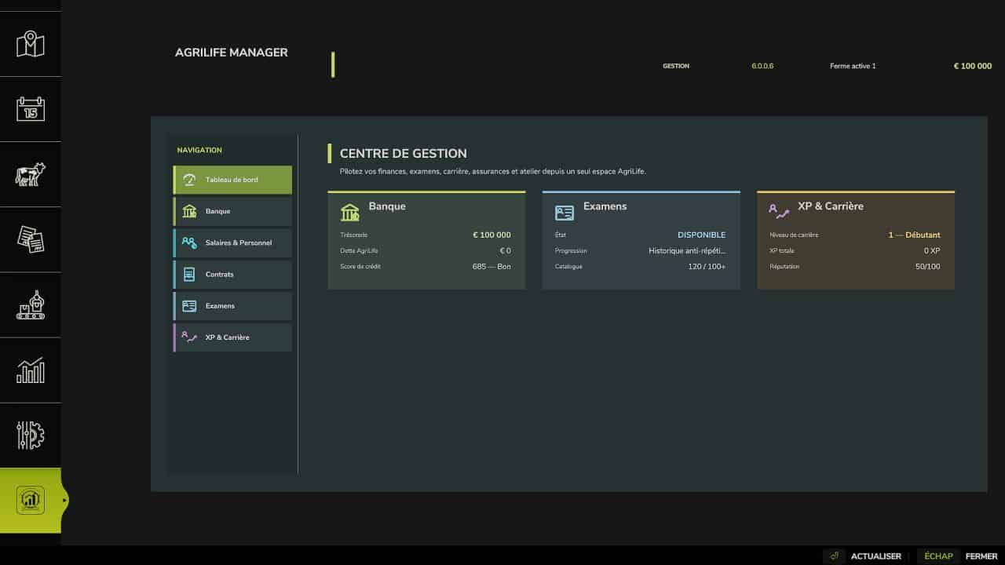Open the calendar page icon
The height and width of the screenshot is (565, 1005).
coord(31,109)
